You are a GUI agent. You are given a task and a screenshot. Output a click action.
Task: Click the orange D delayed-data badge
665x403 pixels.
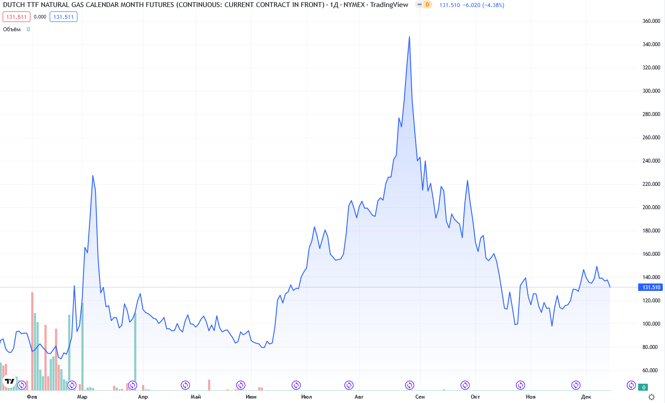tap(427, 5)
